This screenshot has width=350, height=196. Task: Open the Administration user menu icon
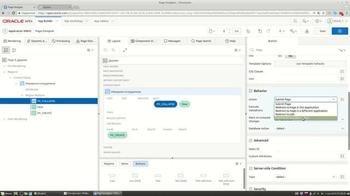tap(306, 21)
